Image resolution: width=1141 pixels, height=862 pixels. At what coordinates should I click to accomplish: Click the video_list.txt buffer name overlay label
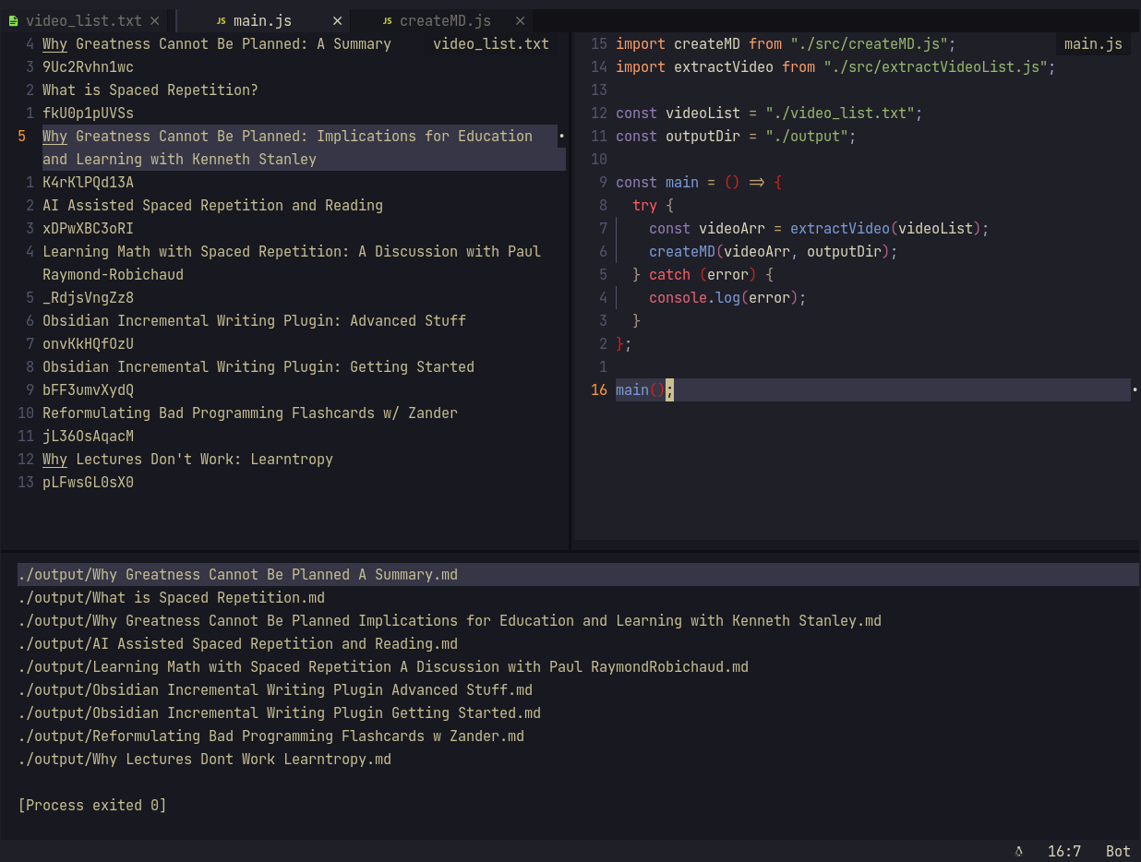(x=490, y=43)
